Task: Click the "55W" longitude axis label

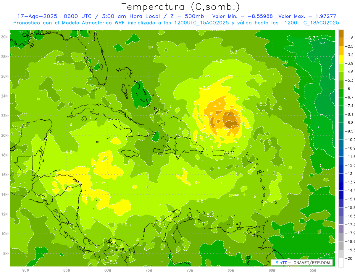Action: pyautogui.click(x=313, y=270)
